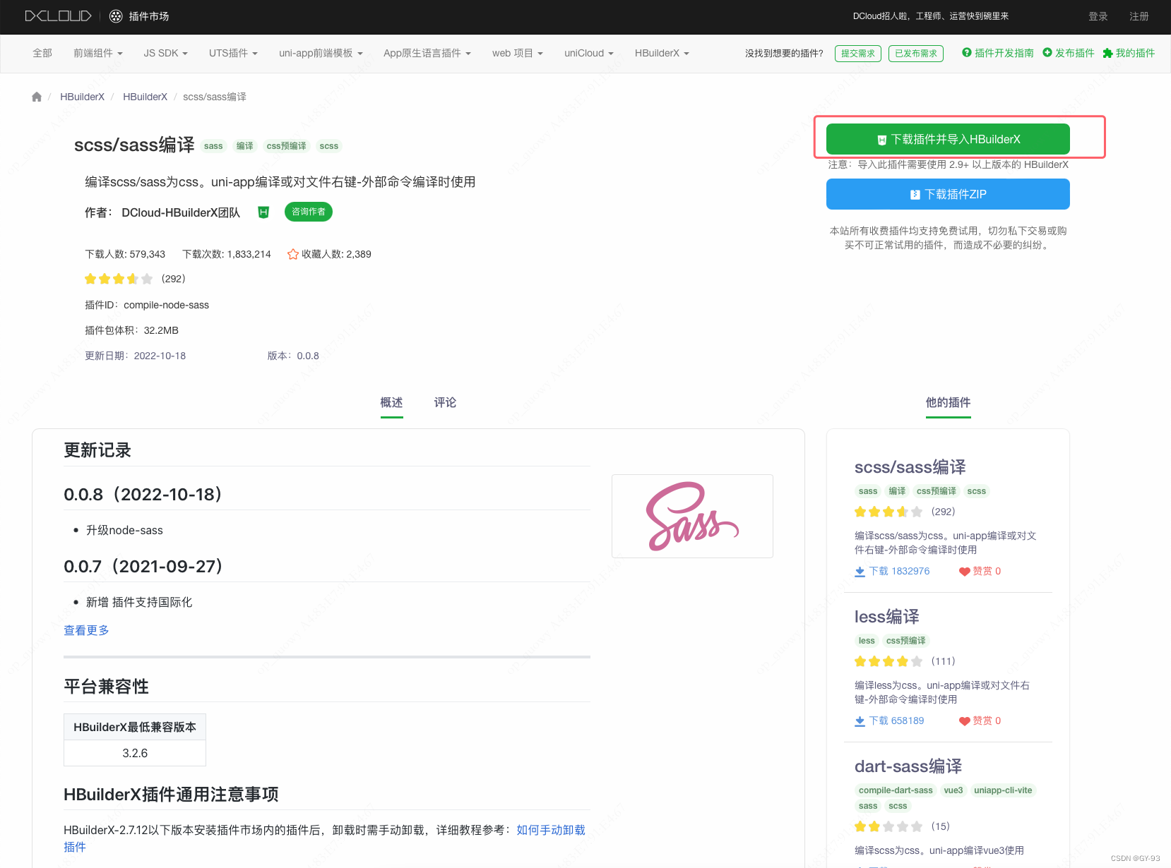
Task: Click the HBuilderX green badge icon beside author
Action: 263,212
